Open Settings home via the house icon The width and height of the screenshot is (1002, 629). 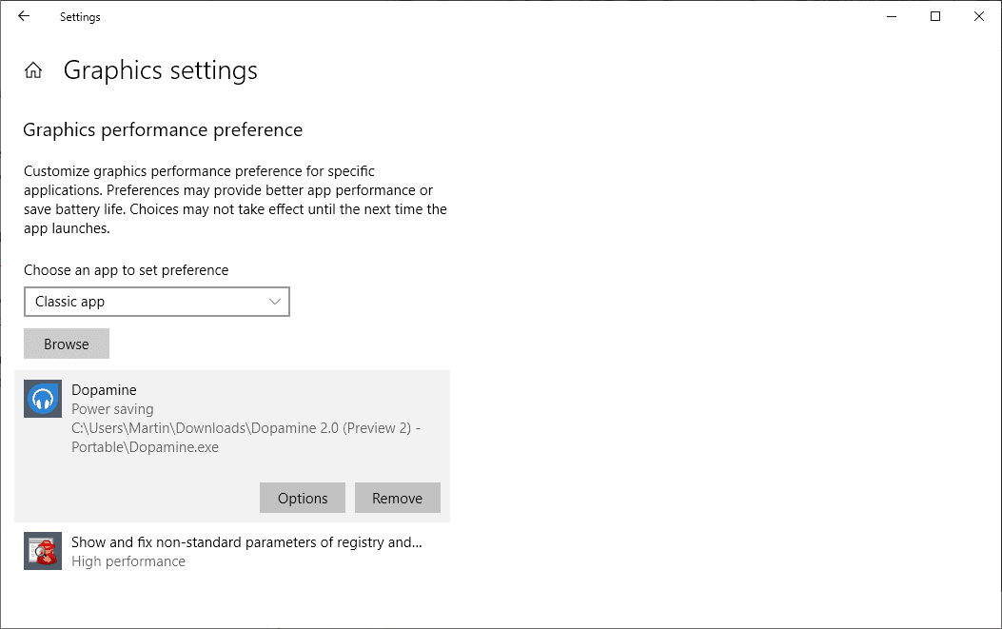(x=33, y=70)
